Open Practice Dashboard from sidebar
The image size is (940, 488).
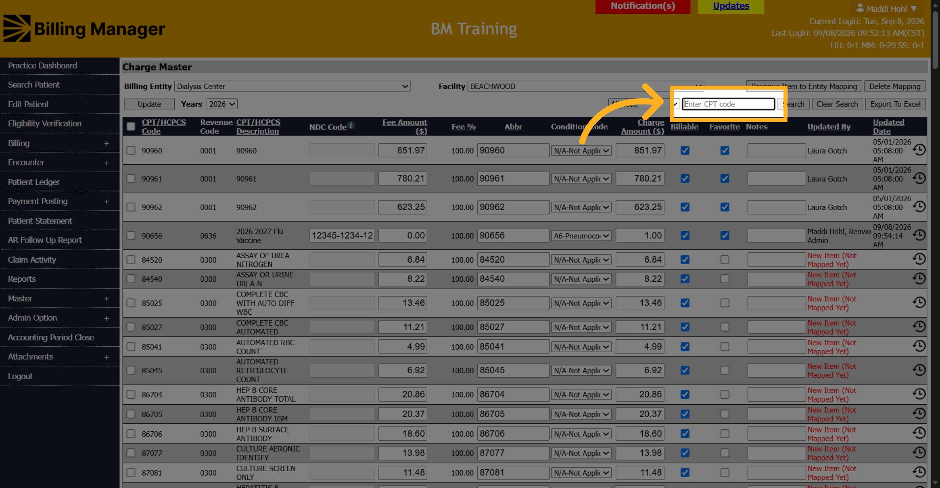coord(42,65)
